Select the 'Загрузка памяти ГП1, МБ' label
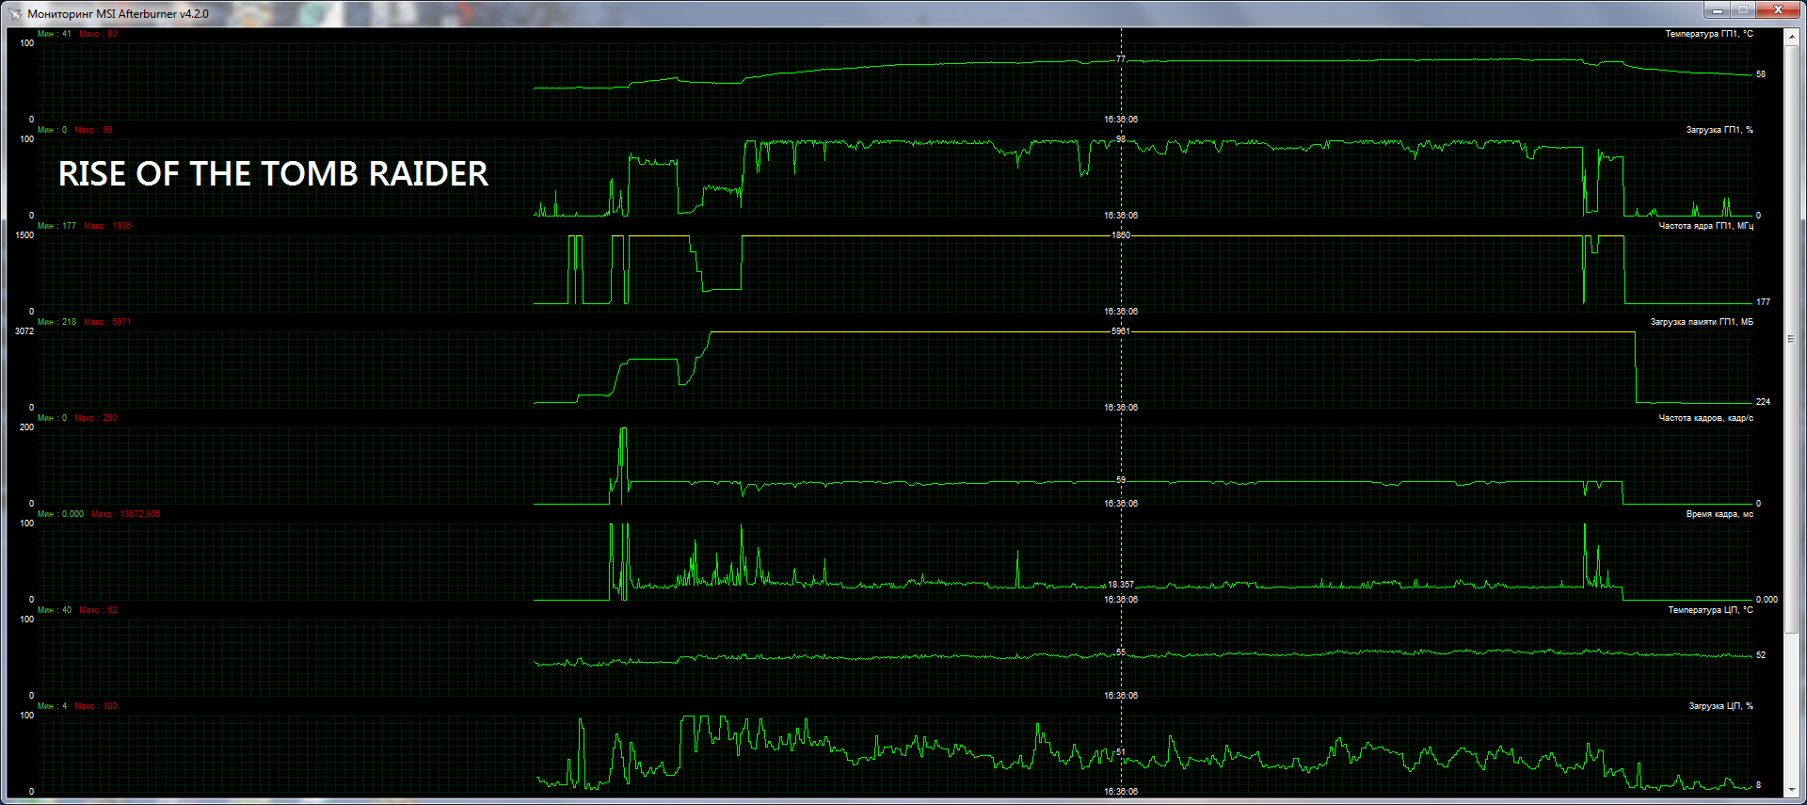The height and width of the screenshot is (805, 1807). (x=1702, y=322)
